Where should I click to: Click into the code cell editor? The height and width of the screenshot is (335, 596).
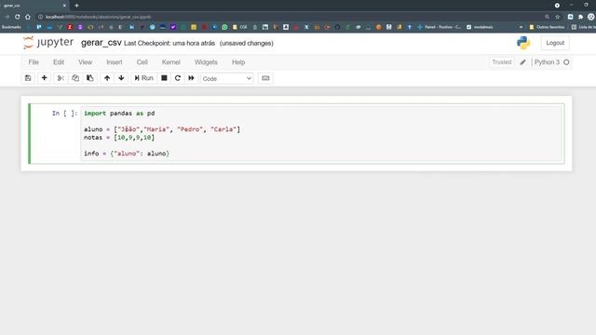click(320, 133)
